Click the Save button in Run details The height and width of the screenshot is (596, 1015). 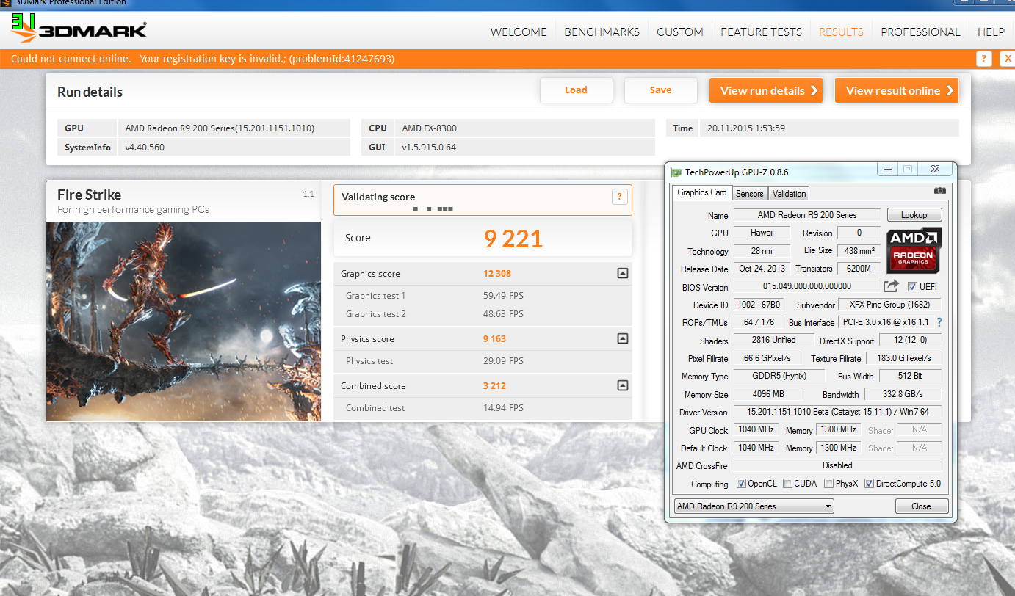660,90
